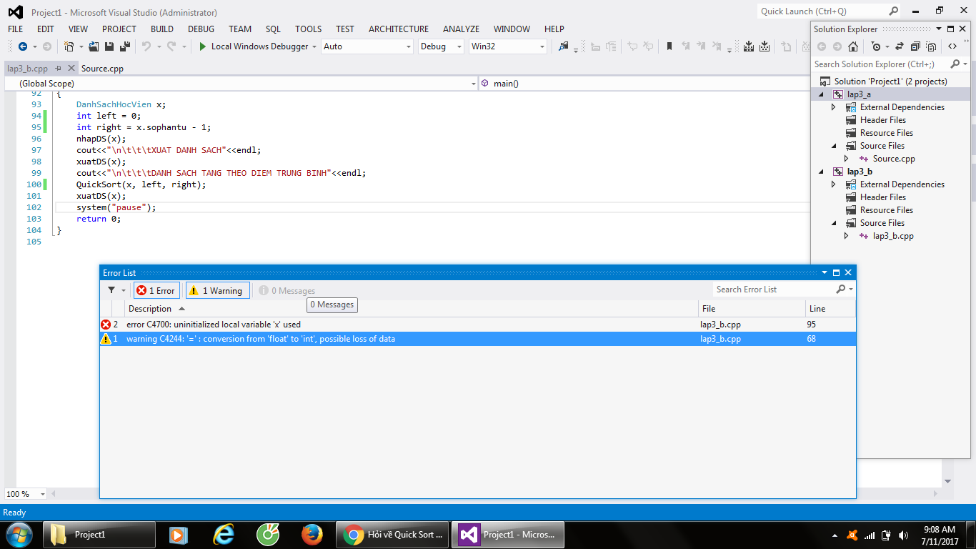Screen dimensions: 976x549
Task: Click the green Start Debugging play icon
Action: click(x=203, y=46)
